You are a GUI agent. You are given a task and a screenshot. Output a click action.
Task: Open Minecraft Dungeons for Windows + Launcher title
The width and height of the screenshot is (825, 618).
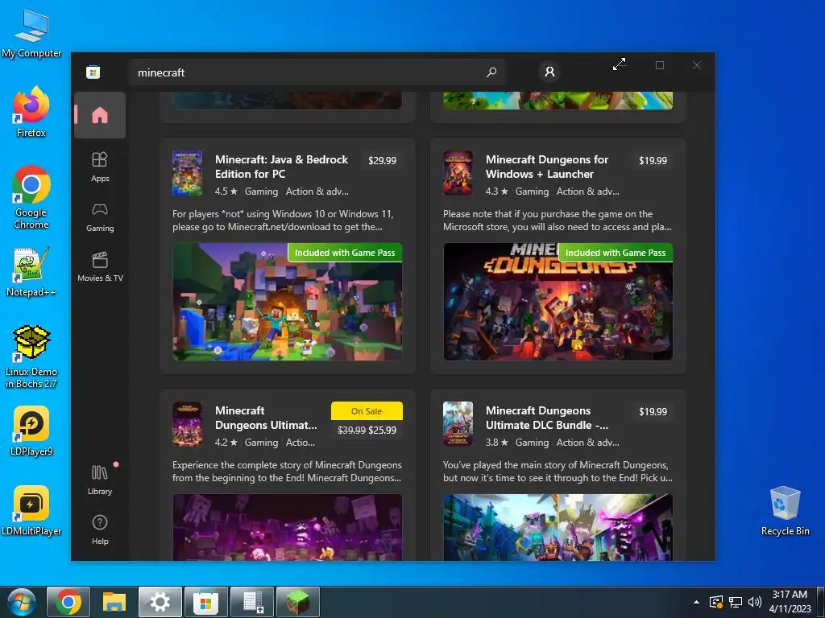pos(547,167)
